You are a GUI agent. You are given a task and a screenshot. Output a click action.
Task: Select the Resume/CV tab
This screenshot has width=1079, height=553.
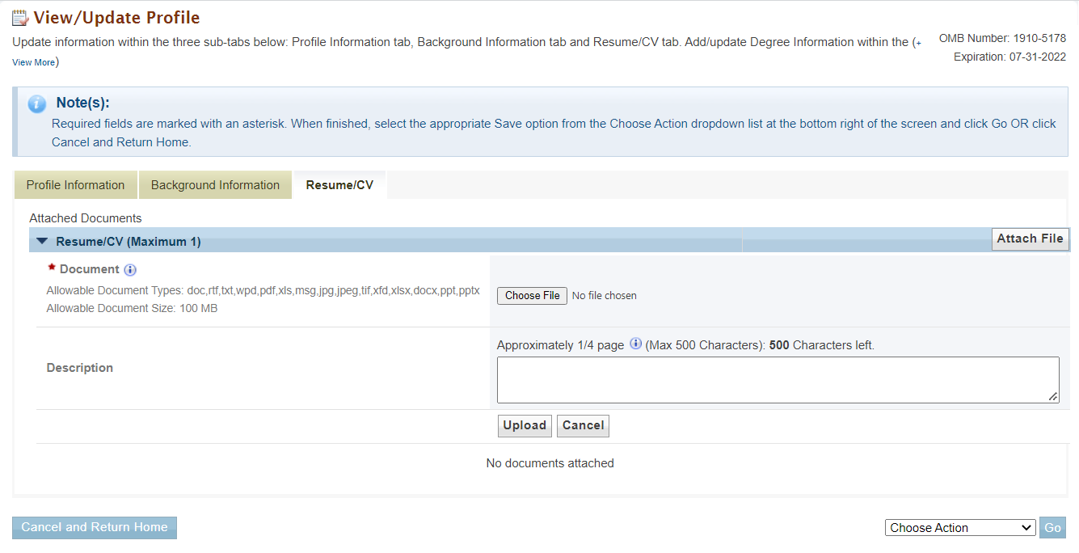[x=339, y=185]
